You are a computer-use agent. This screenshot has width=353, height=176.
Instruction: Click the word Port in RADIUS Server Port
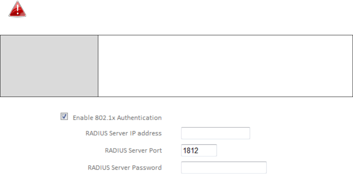[155, 150]
